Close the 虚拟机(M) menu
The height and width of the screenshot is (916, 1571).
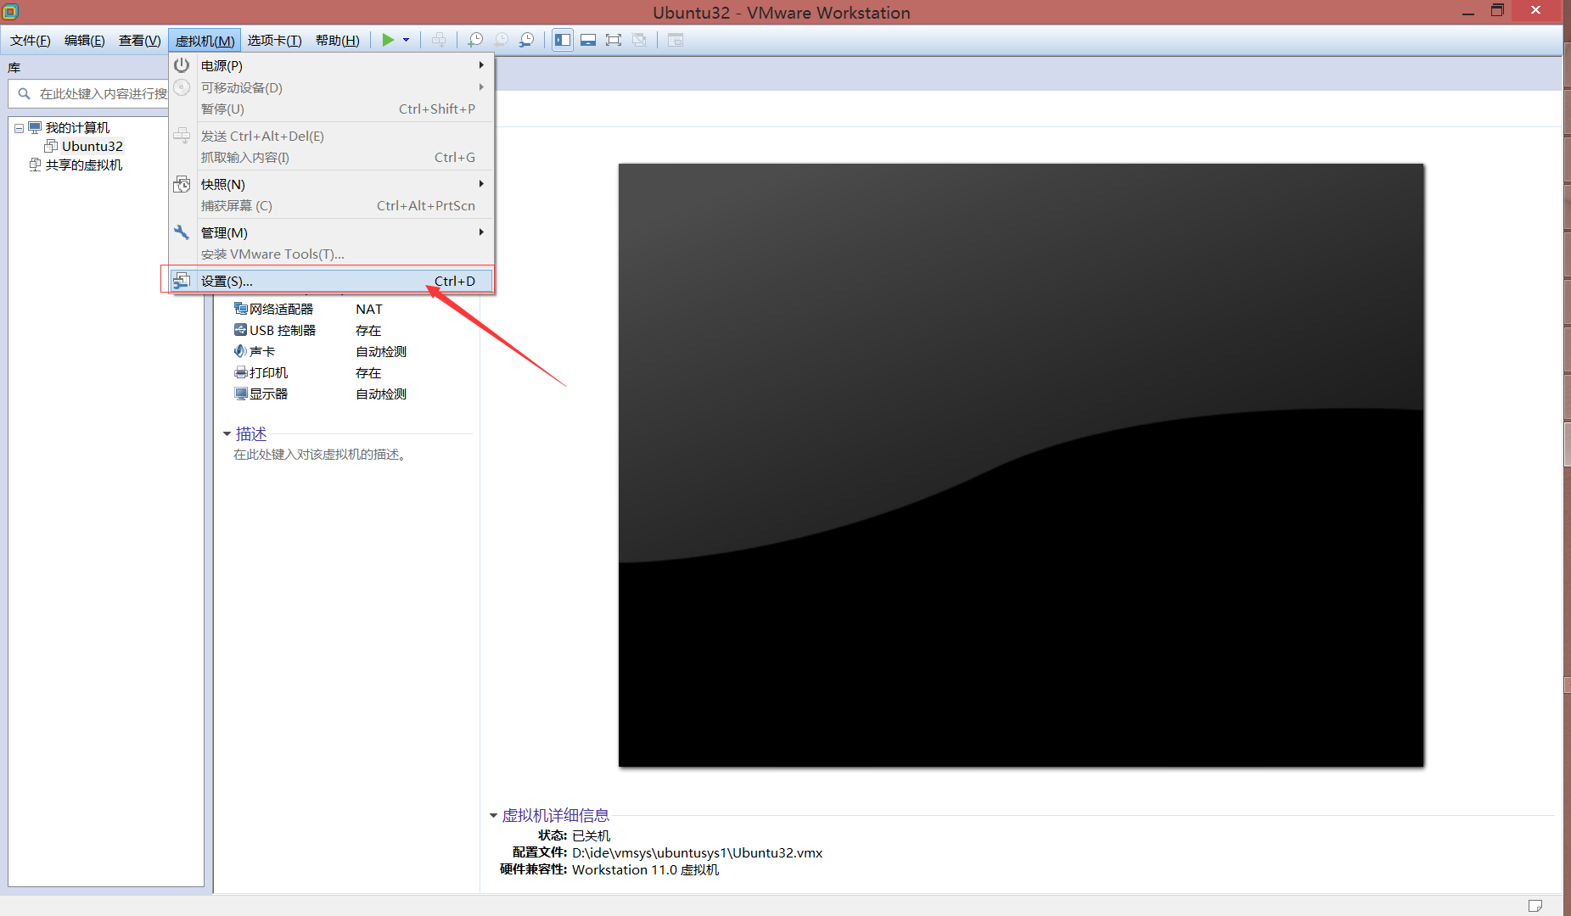pos(205,41)
